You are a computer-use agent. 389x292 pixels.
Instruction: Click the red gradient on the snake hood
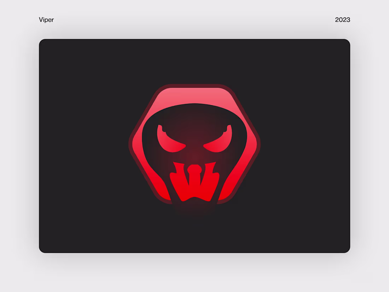click(x=170, y=103)
